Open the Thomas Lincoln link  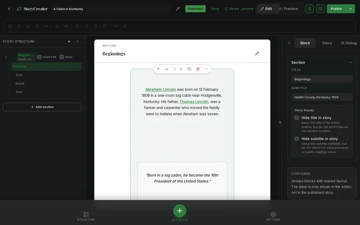pyautogui.click(x=194, y=102)
